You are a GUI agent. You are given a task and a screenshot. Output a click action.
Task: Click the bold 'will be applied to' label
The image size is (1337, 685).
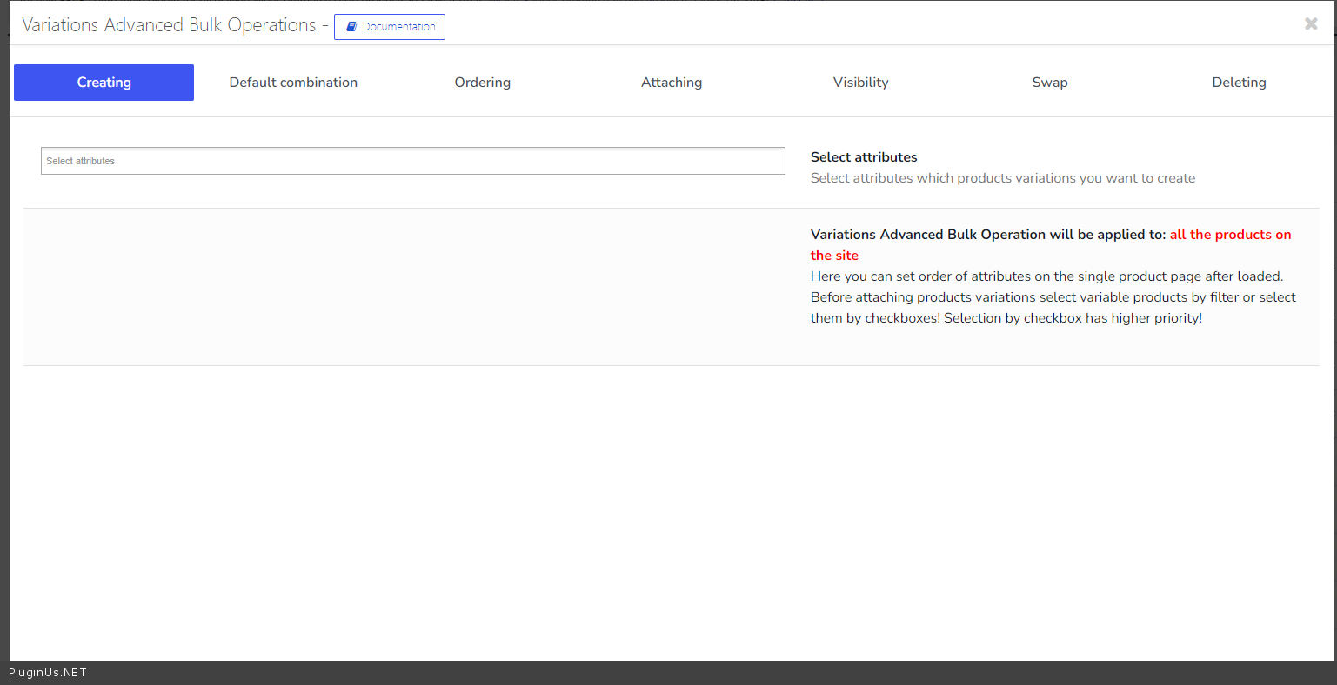[987, 235]
